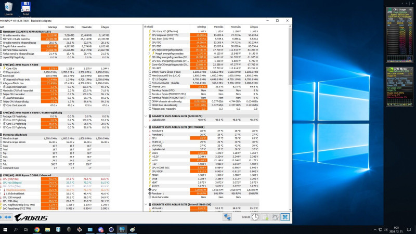
Task: Click the taskbar clock and date
Action: click(x=396, y=229)
